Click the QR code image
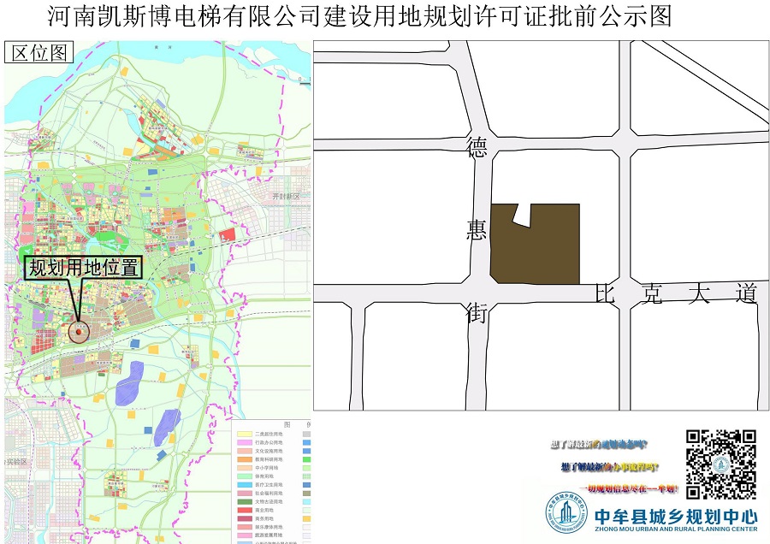770x544 pixels. point(720,464)
